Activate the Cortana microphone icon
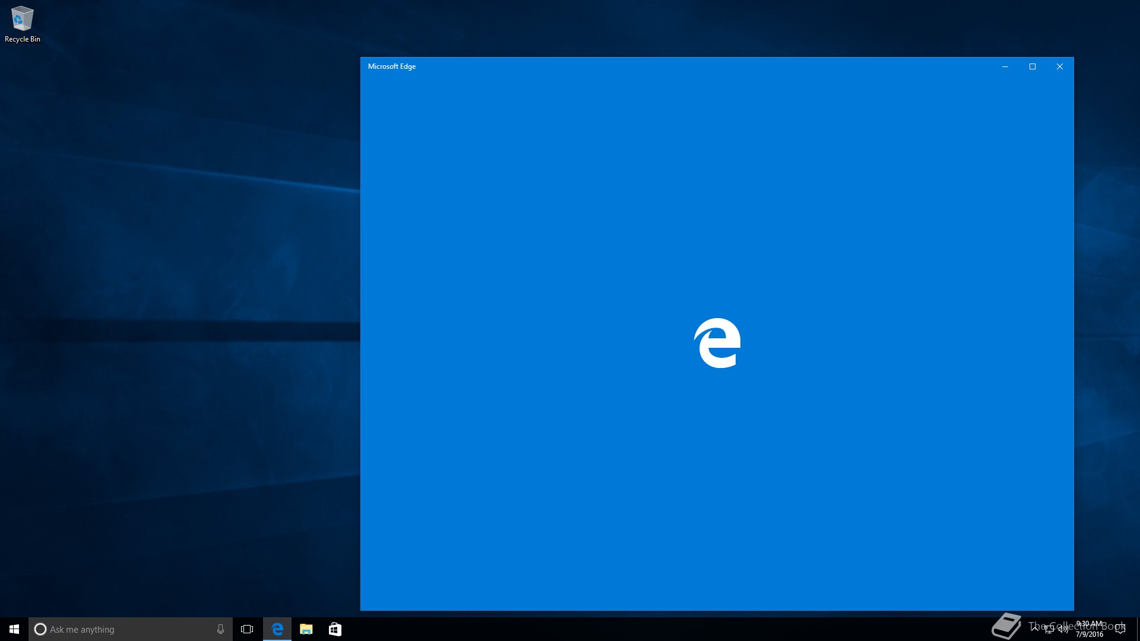 click(220, 629)
